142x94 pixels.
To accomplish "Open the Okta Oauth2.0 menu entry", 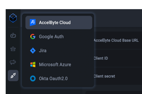I will click(59, 78).
